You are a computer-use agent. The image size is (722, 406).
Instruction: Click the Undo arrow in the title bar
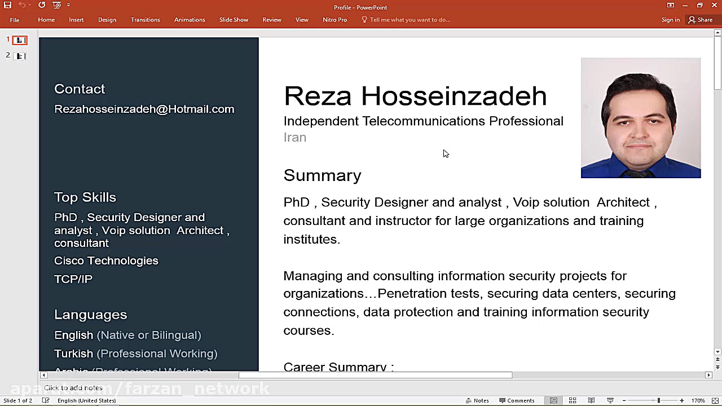tap(21, 5)
